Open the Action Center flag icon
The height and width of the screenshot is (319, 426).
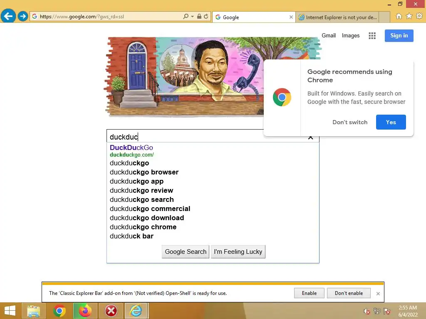(387, 311)
